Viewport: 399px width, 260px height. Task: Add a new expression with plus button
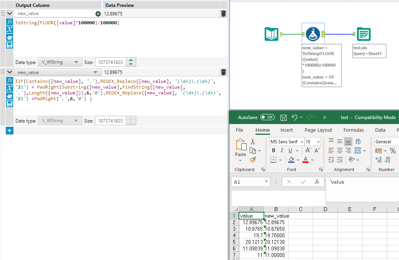(x=10, y=131)
